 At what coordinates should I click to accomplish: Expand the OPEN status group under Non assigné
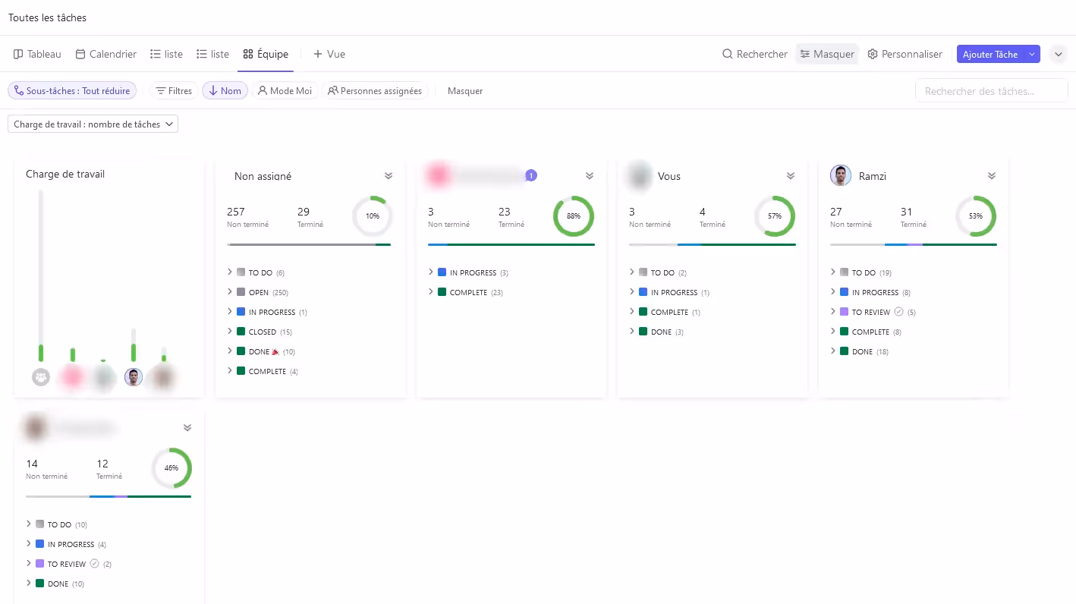click(x=230, y=292)
